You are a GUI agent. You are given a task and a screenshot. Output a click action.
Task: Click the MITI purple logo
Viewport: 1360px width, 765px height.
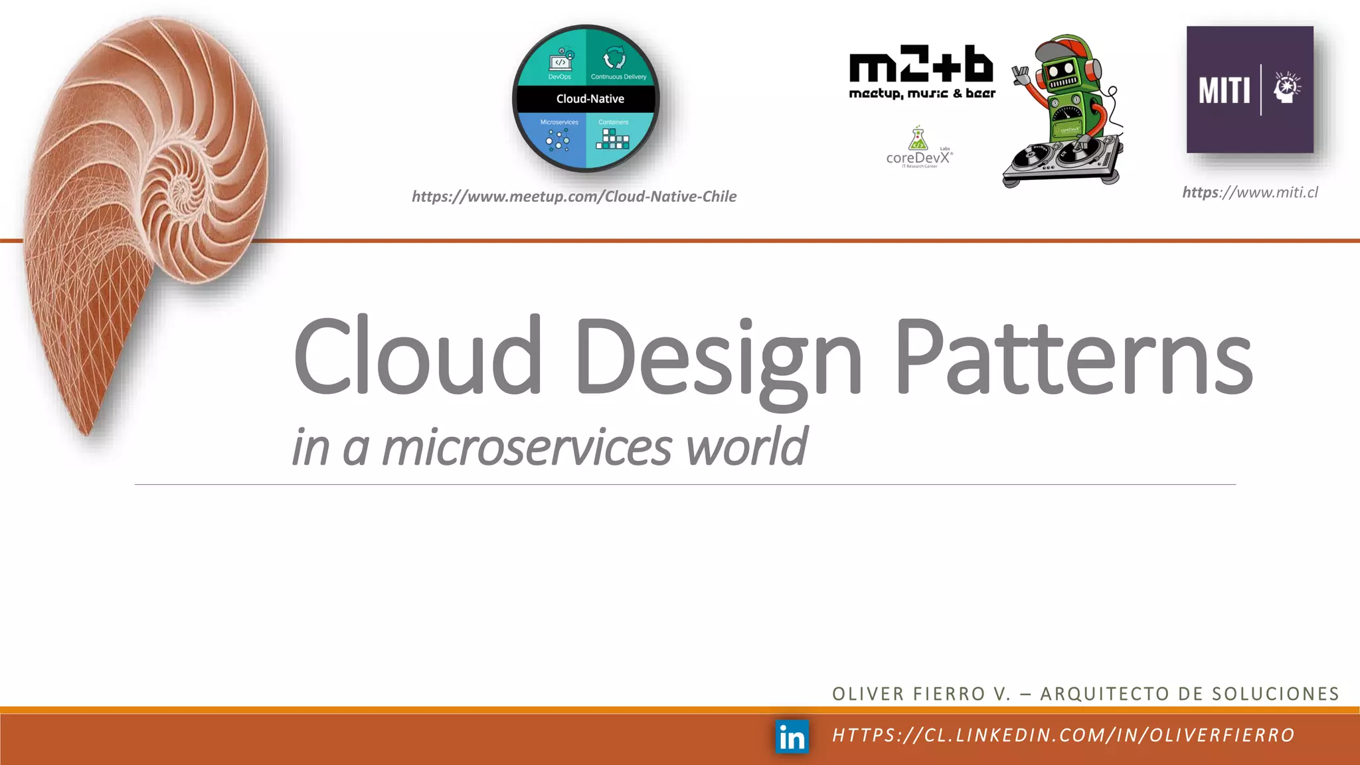click(x=1249, y=90)
